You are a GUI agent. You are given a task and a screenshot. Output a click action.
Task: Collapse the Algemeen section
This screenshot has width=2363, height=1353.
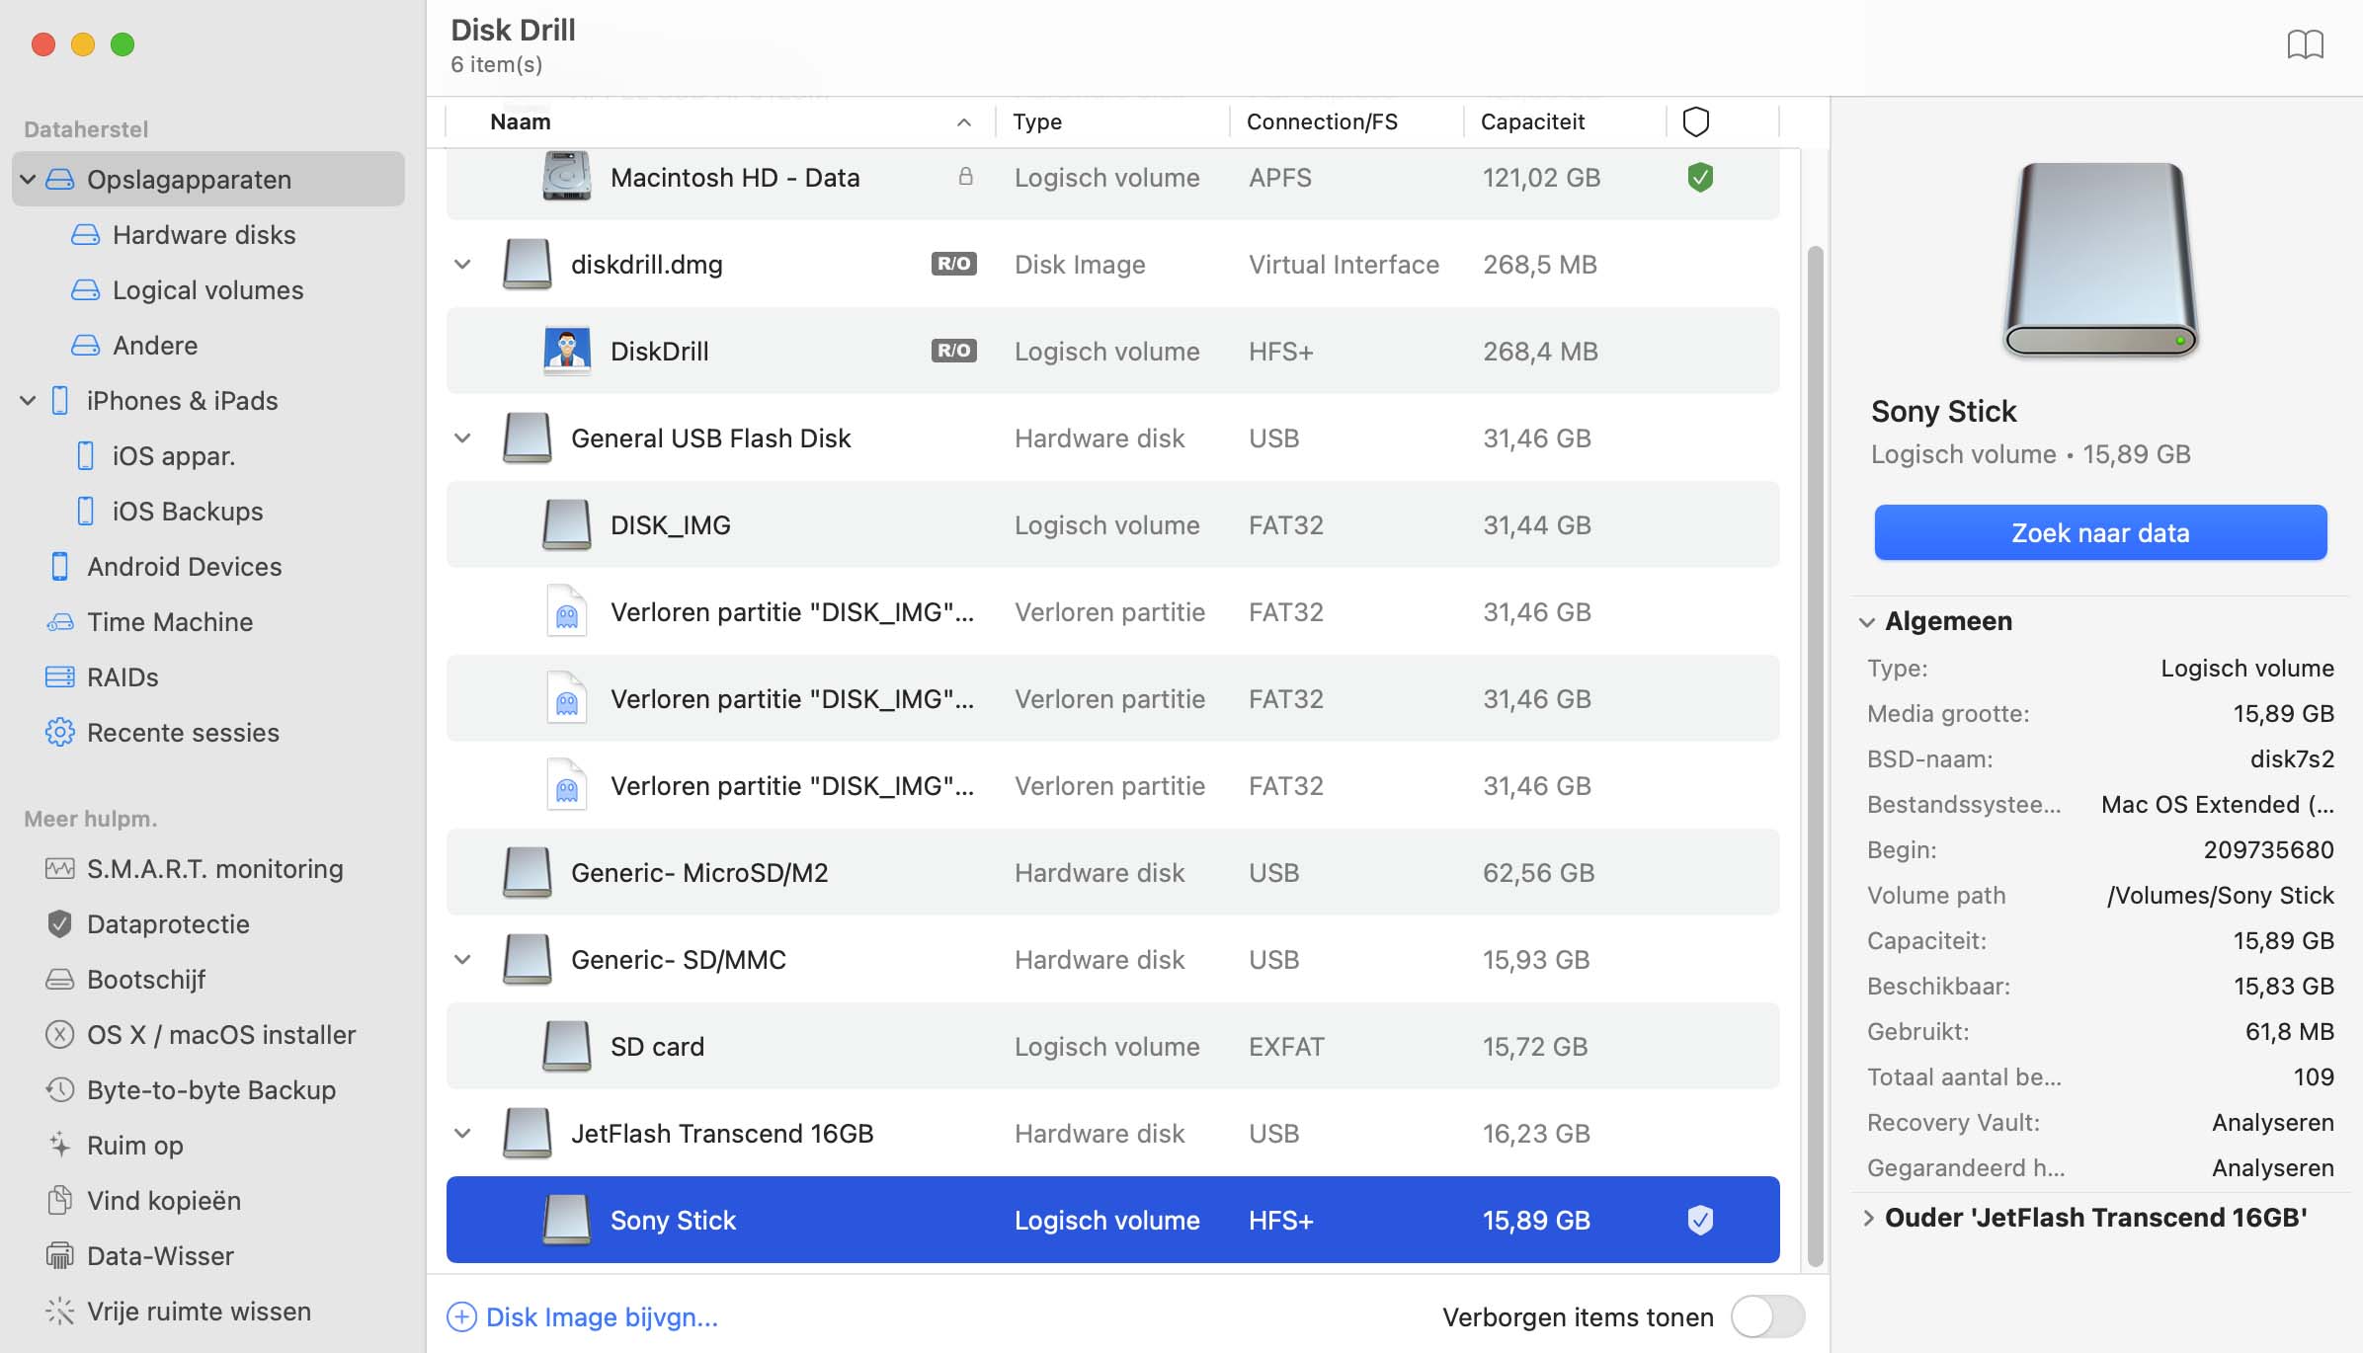click(x=1867, y=622)
